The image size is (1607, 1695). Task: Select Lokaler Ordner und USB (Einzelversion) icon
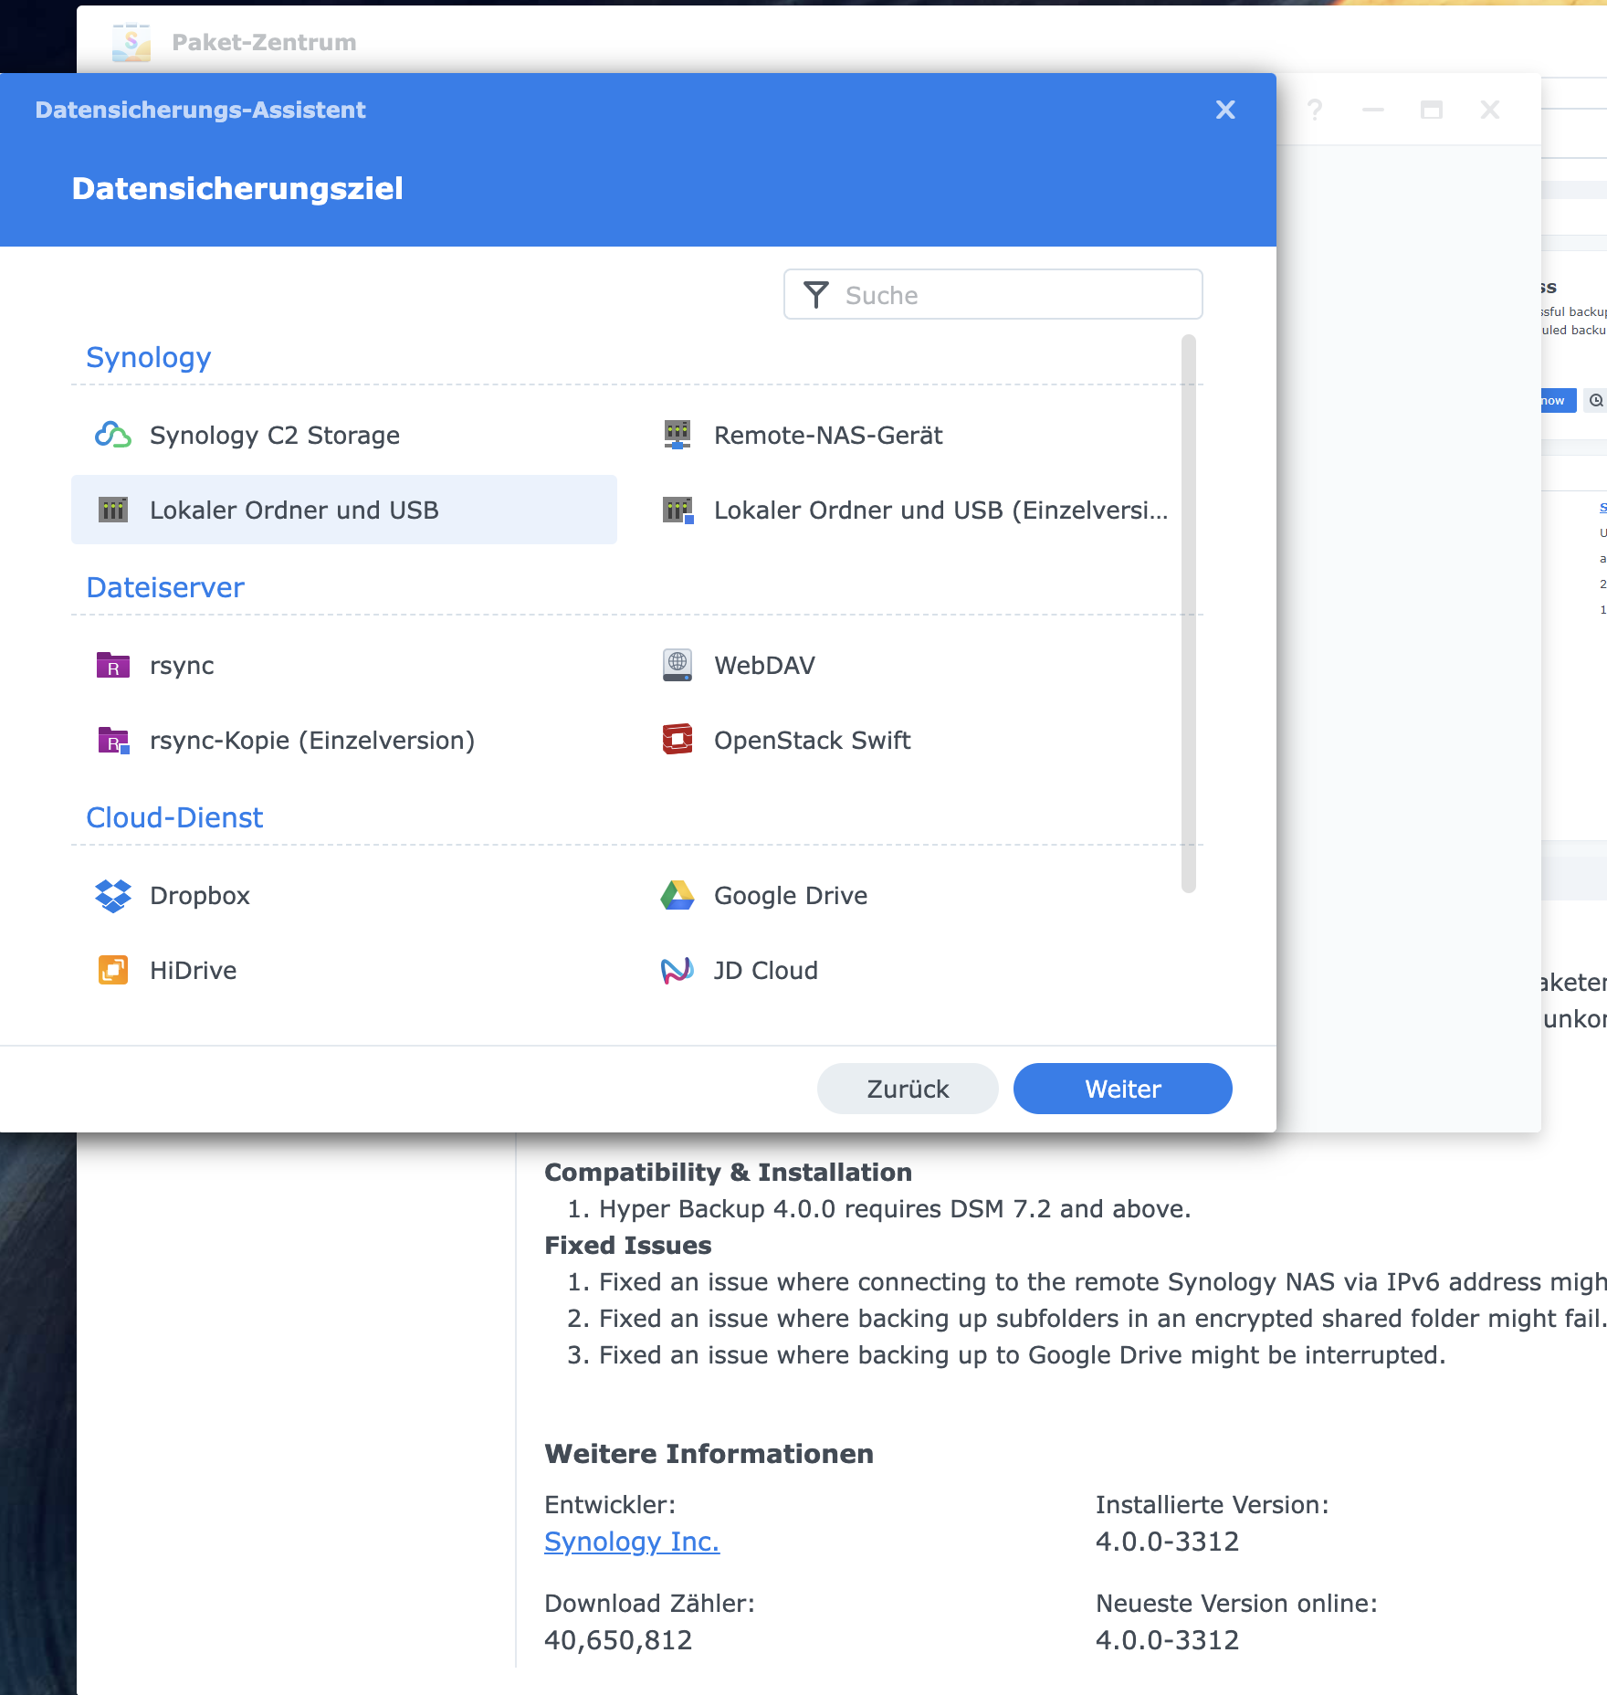[x=677, y=510]
